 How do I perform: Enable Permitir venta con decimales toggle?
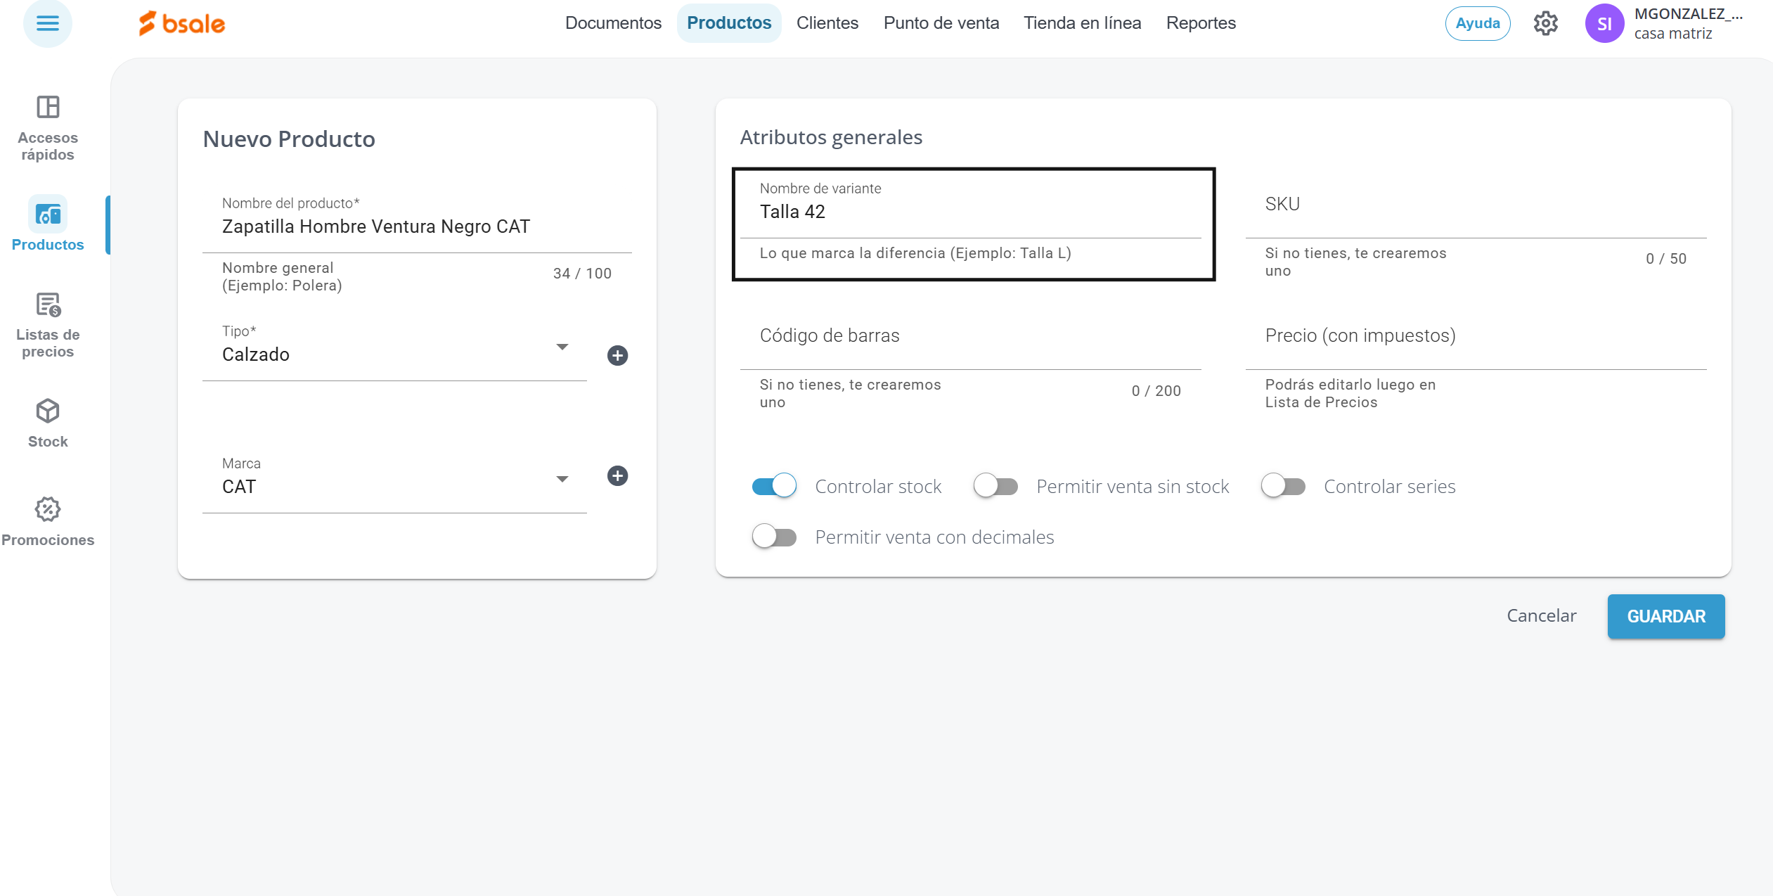point(774,537)
